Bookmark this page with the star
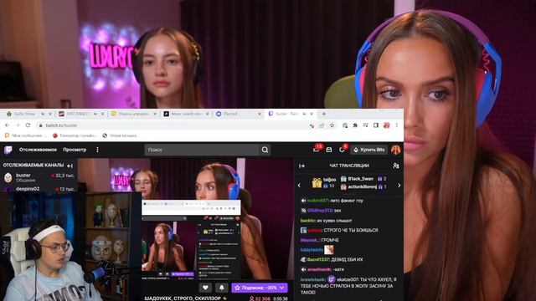 (x=332, y=125)
